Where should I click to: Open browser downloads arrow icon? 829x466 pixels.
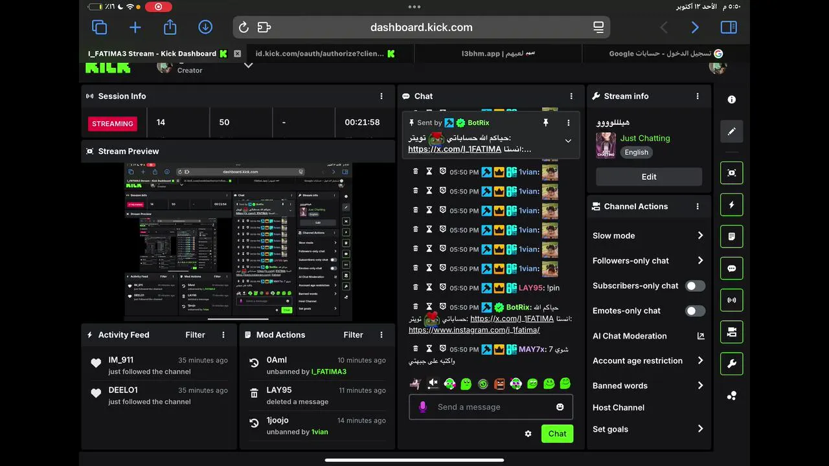[x=205, y=27]
